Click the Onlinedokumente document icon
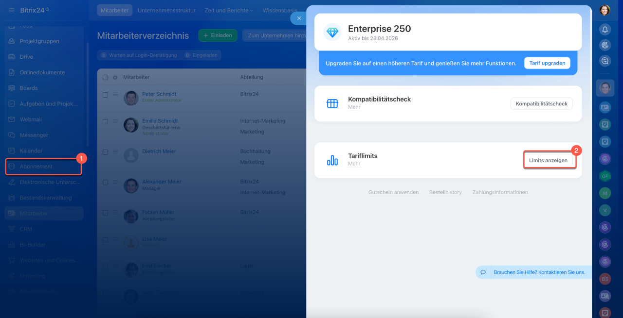The width and height of the screenshot is (623, 318). (12, 72)
